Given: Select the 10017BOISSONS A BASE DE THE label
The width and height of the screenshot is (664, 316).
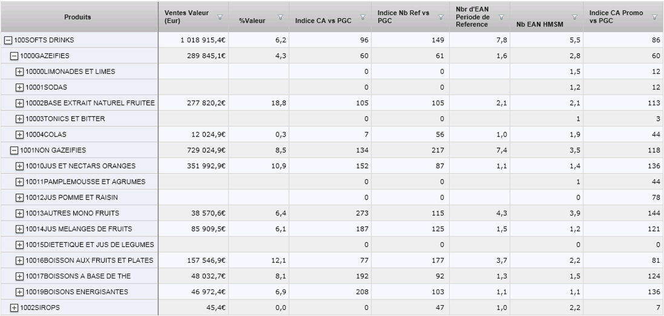Looking at the screenshot, I should pos(78,276).
